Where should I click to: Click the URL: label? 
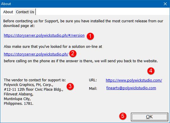pyautogui.click(x=93, y=80)
